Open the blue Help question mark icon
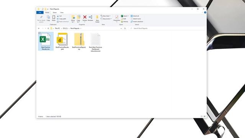The height and width of the screenshot is (138, 245). [205, 12]
